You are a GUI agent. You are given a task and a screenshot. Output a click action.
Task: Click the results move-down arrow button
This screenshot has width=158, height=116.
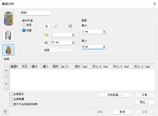6,84
